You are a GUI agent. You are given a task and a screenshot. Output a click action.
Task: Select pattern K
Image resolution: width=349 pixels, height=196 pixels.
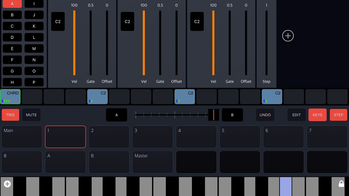[x=34, y=26]
